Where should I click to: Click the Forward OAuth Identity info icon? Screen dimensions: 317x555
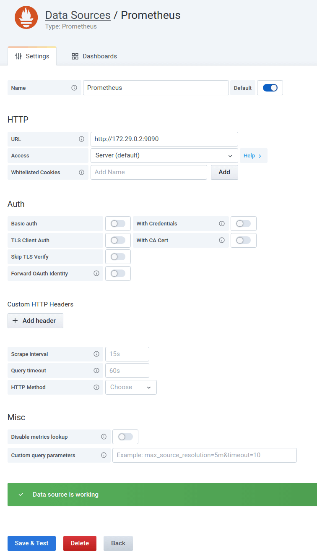[x=96, y=273]
